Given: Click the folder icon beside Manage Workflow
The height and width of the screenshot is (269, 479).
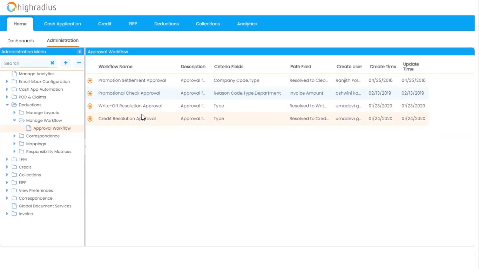Looking at the screenshot, I should [21, 120].
